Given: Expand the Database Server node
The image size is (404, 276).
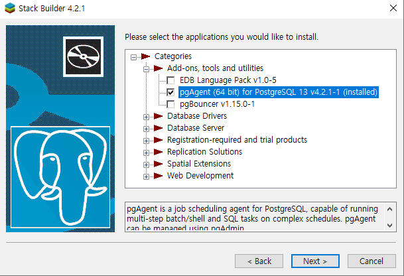Looking at the screenshot, I should [146, 129].
